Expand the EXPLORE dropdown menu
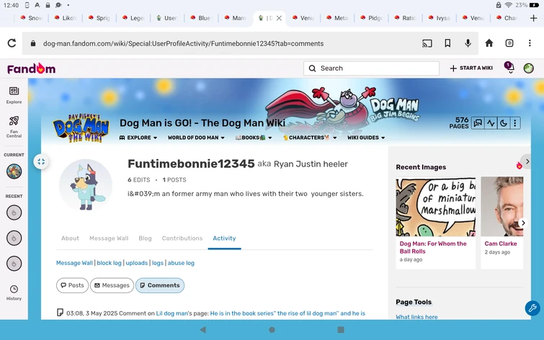Viewport: 544px width, 340px height. click(x=138, y=138)
